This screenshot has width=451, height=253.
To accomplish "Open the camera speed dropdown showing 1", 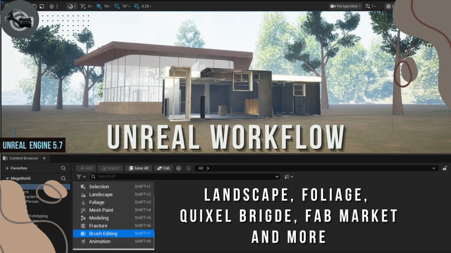I will (371, 6).
